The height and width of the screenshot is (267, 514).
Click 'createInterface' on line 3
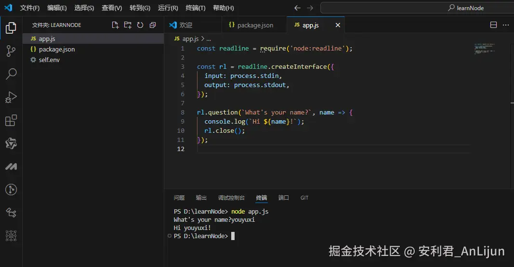[x=299, y=67]
